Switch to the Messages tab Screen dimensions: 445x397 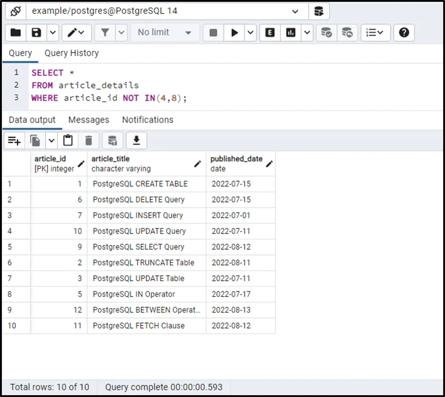(x=89, y=120)
